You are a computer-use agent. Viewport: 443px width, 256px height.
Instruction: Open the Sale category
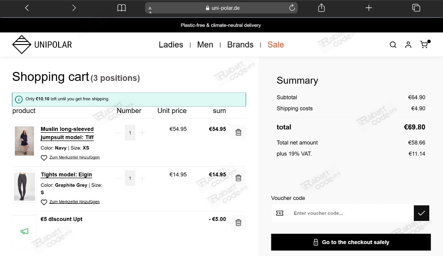click(276, 45)
